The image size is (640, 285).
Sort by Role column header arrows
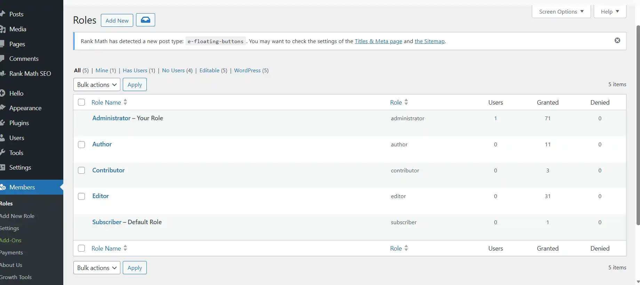(x=406, y=102)
